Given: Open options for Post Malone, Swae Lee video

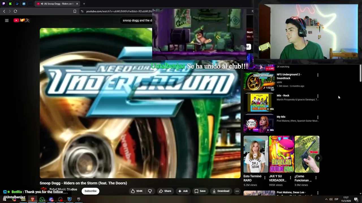Looking at the screenshot, I should click(x=318, y=193).
